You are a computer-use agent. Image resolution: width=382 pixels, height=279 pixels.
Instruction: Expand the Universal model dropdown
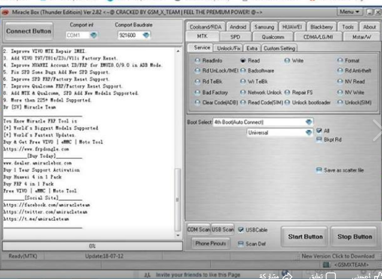(309, 133)
